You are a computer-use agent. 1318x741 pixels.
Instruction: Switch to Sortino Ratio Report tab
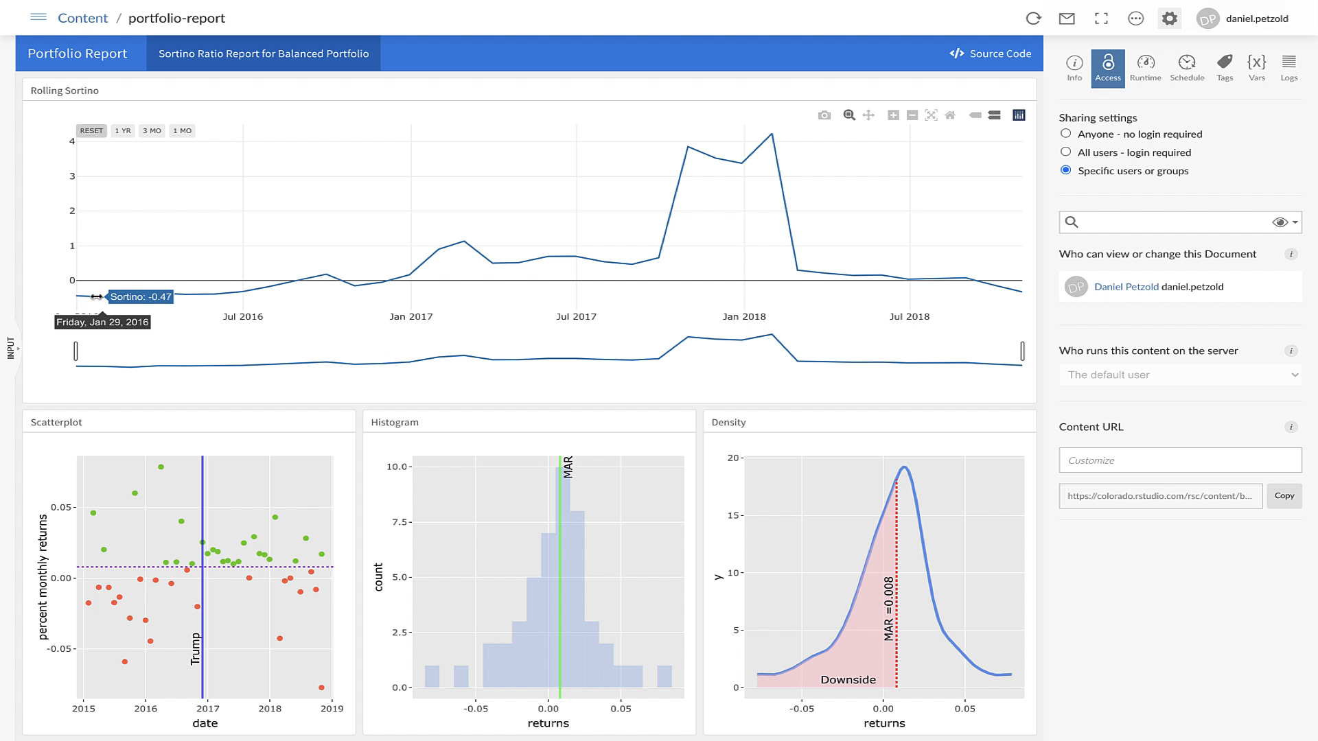[x=264, y=54]
